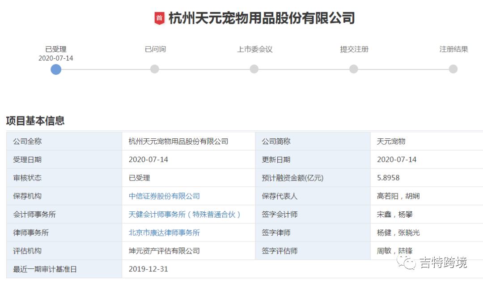
Task: Click the 项目基本信息 section heading
Action: tap(34, 120)
